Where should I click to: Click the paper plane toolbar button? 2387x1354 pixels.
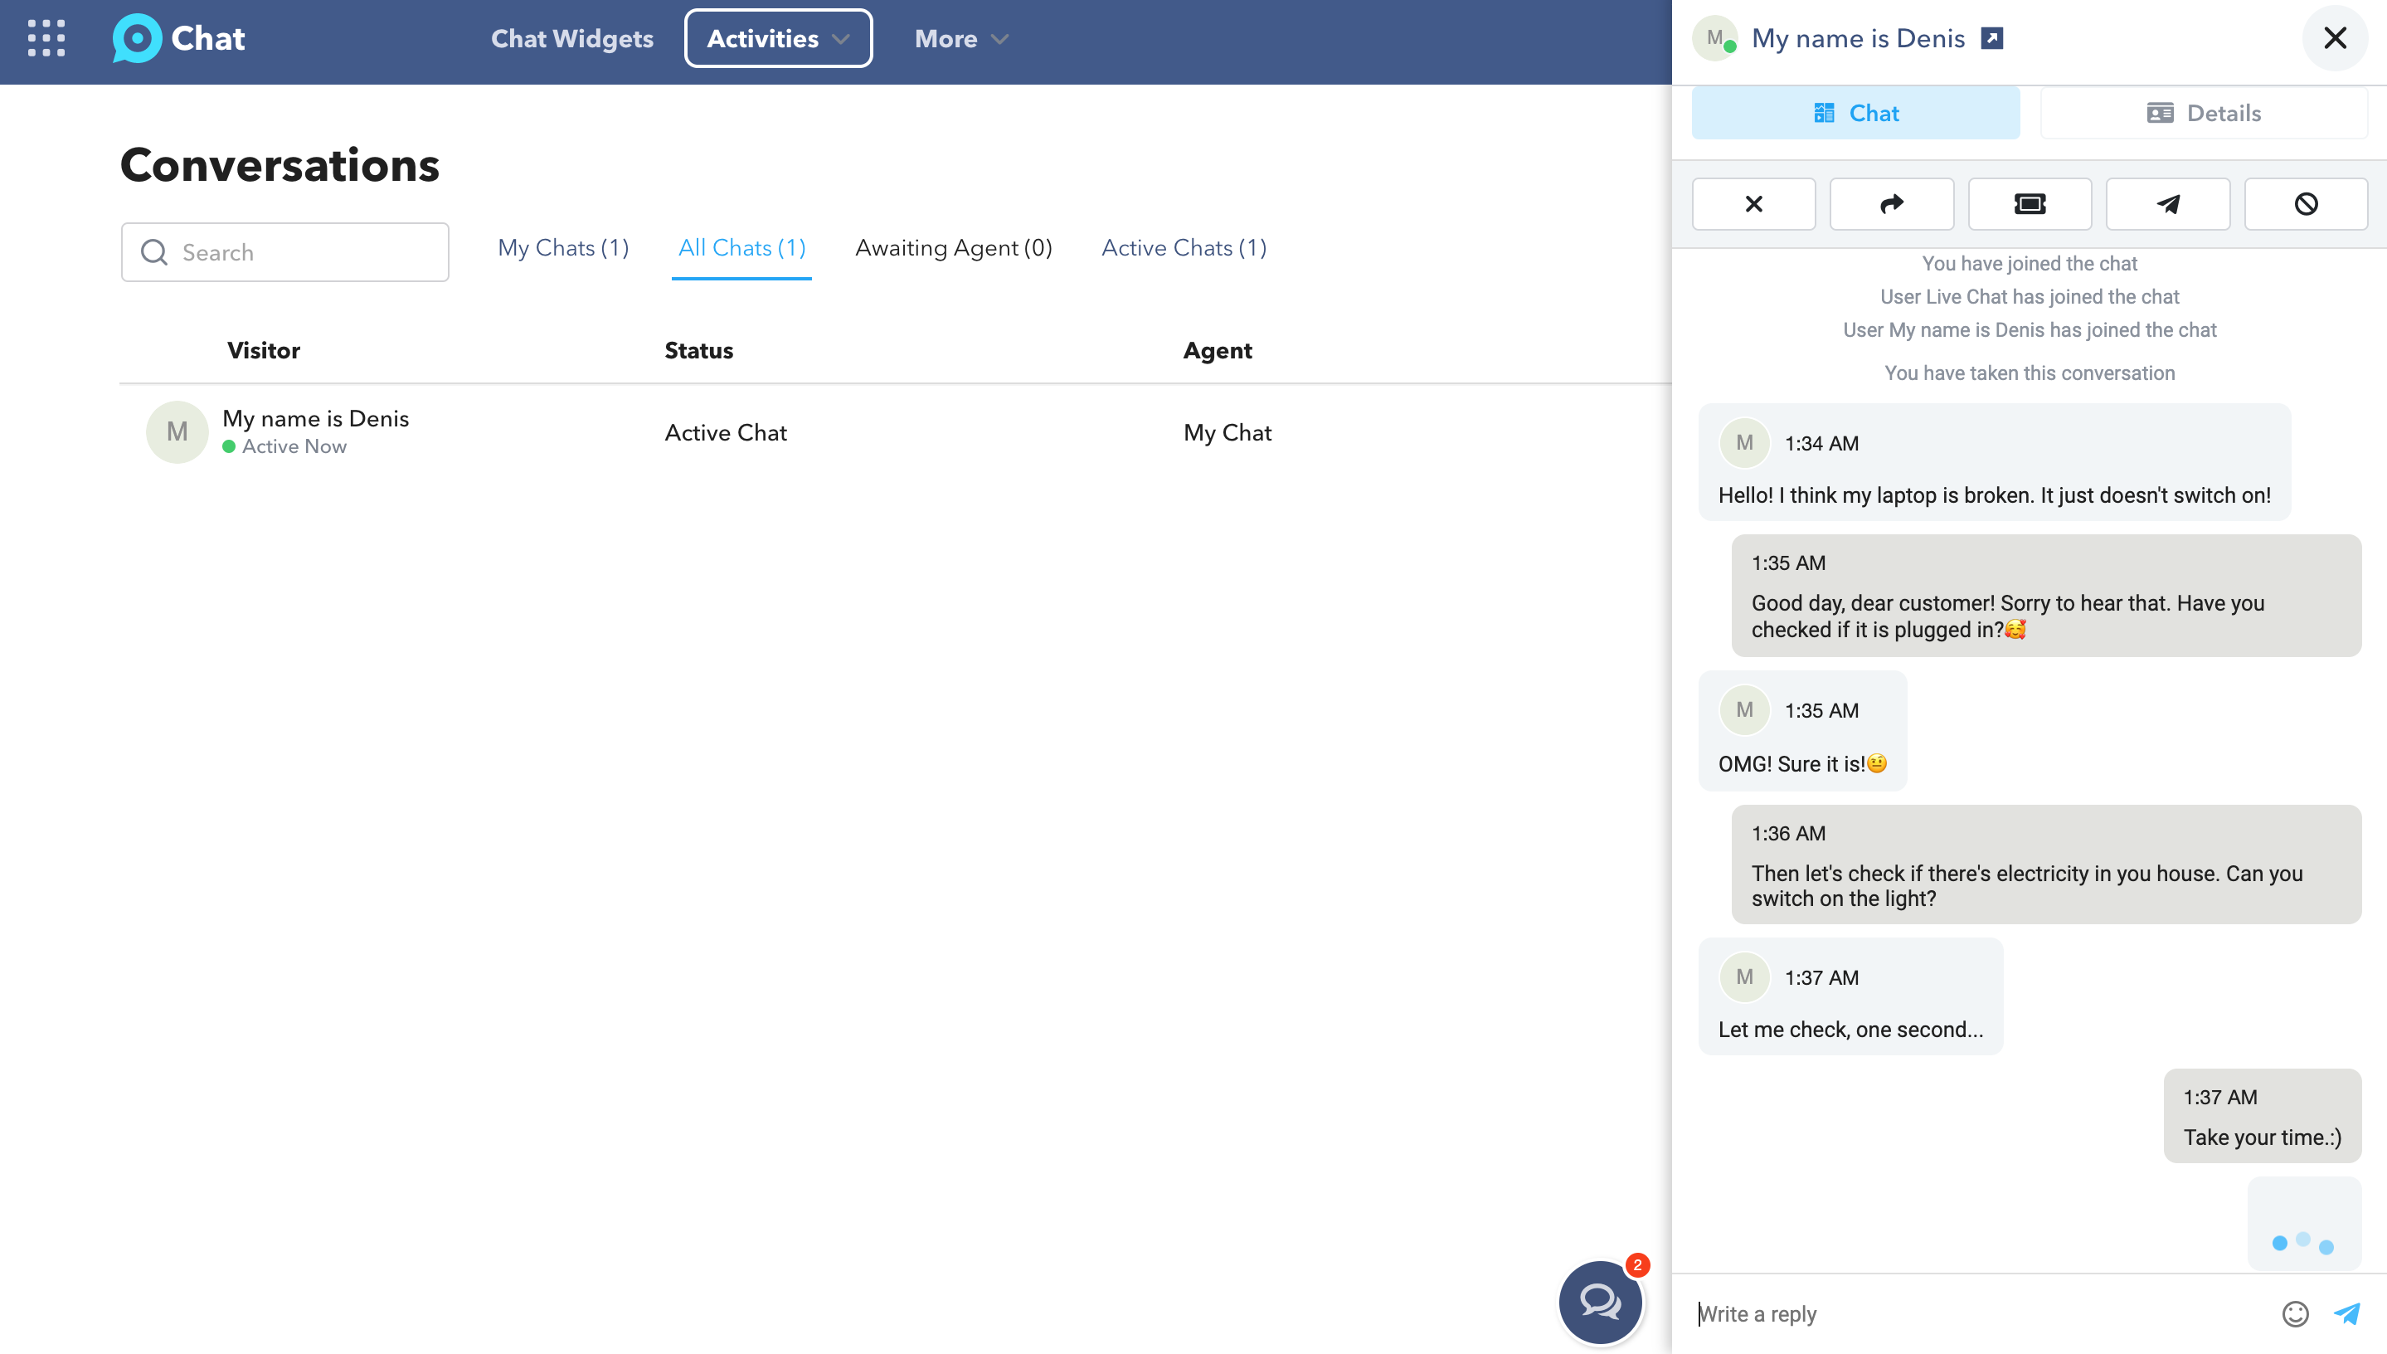(x=2168, y=203)
